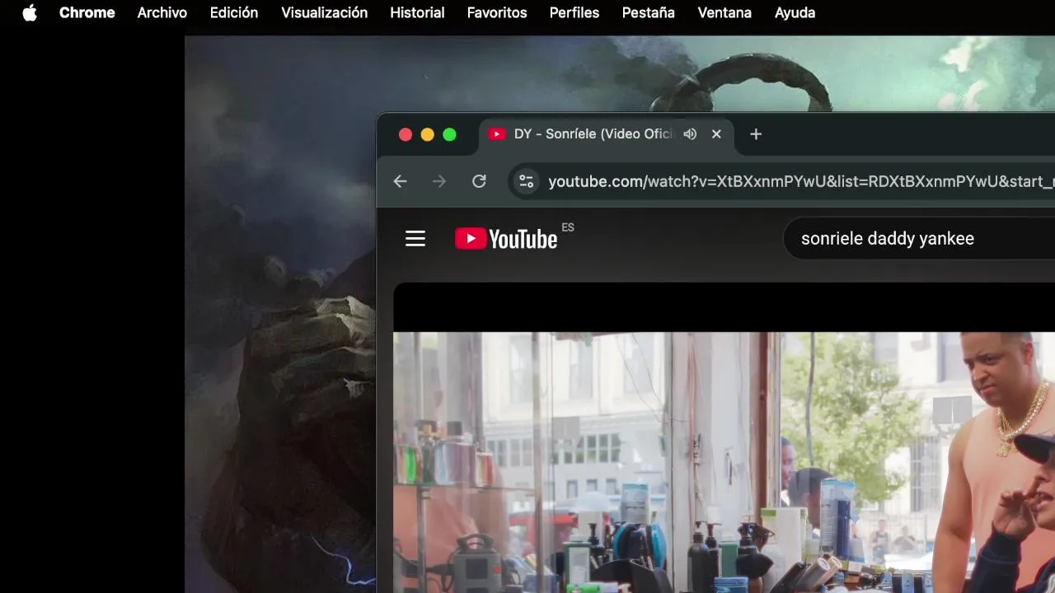Mute the tab using the speaker icon
1055x593 pixels.
point(690,134)
